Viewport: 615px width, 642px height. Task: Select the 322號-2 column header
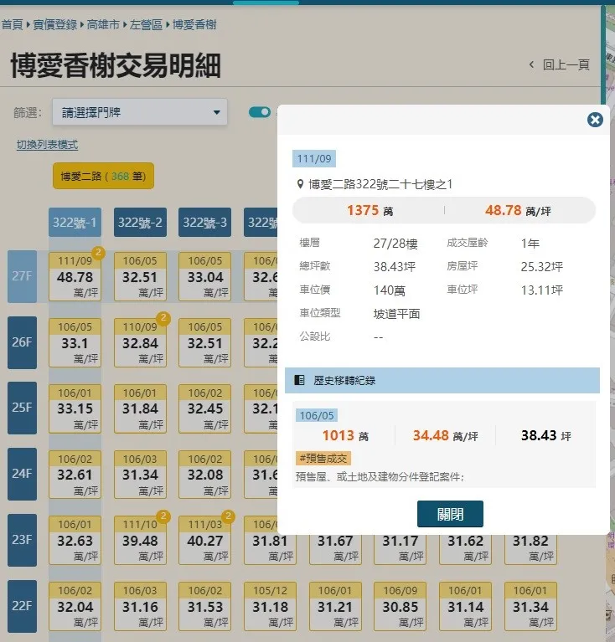click(140, 223)
